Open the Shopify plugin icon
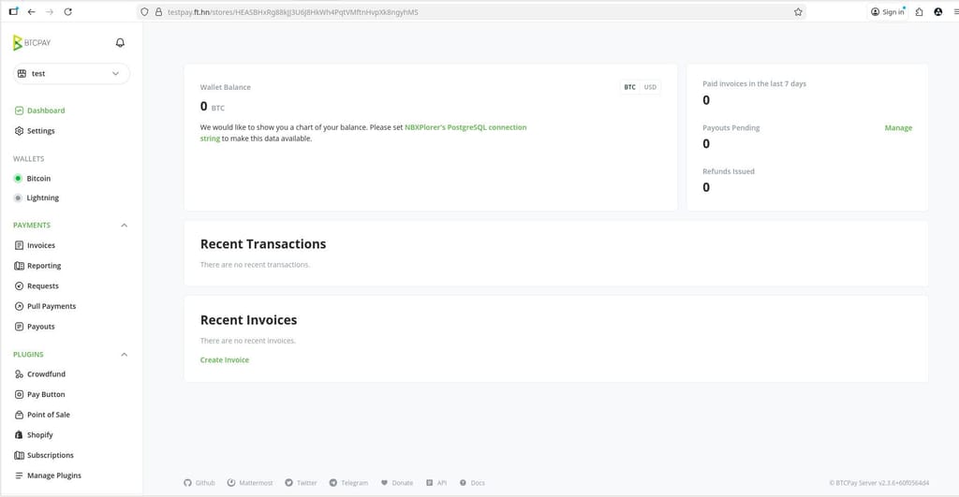This screenshot has width=959, height=497. point(19,435)
